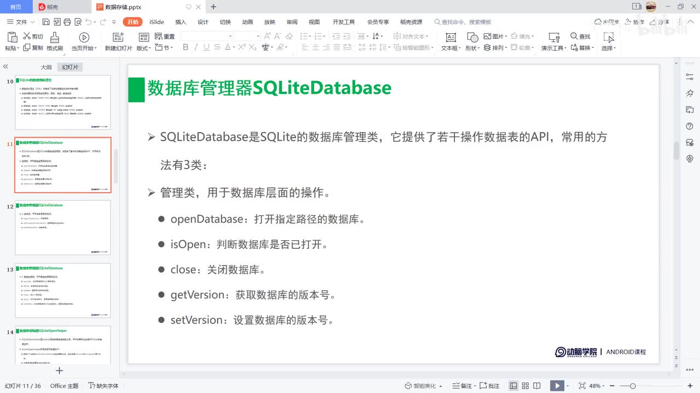Image resolution: width=700 pixels, height=393 pixels.
Task: Start slideshow from current slide icon
Action: (84, 37)
